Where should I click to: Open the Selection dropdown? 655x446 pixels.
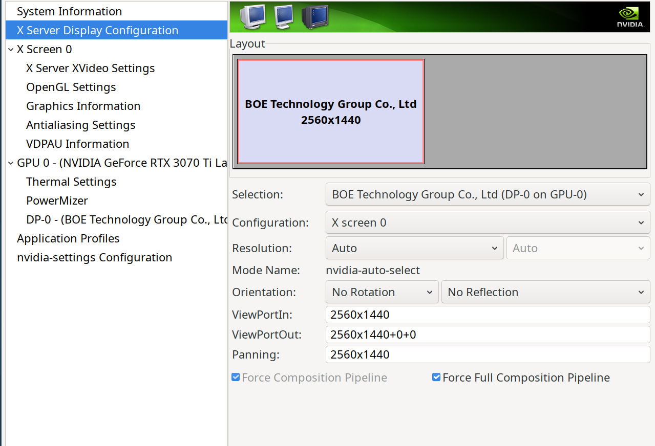click(488, 194)
